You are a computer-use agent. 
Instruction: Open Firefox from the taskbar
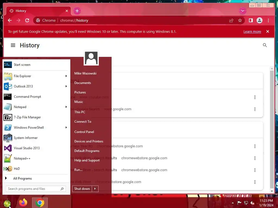pyautogui.click(x=23, y=203)
